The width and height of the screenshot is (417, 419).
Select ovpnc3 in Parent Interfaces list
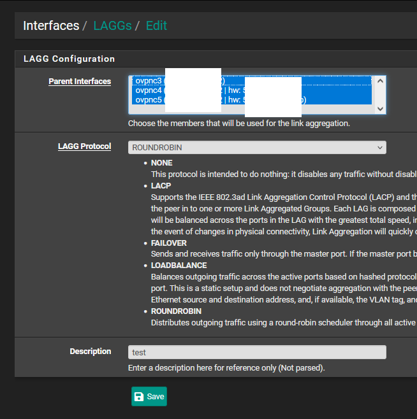click(x=149, y=81)
